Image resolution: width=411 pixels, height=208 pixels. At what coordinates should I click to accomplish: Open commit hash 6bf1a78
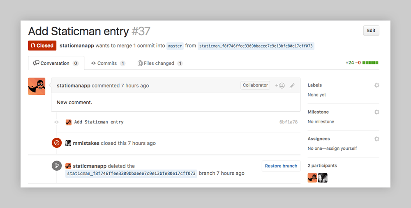coord(289,122)
